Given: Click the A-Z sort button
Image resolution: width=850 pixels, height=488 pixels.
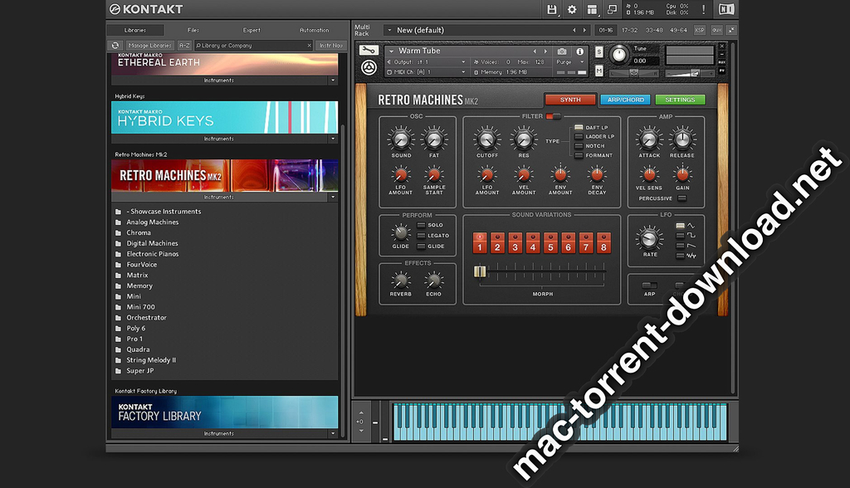Looking at the screenshot, I should click(184, 46).
